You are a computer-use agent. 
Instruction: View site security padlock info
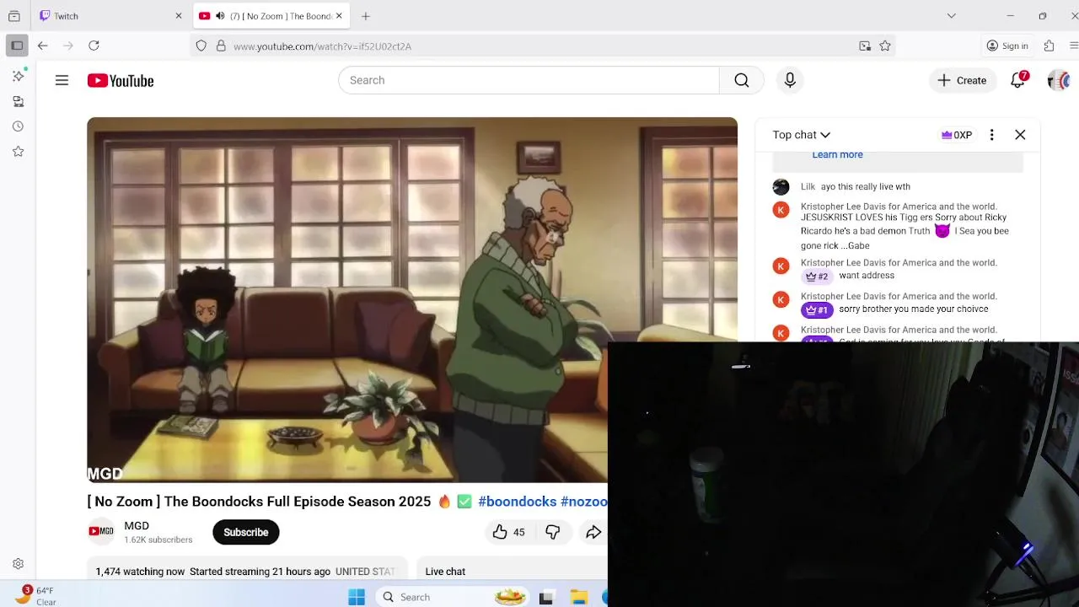pyautogui.click(x=221, y=46)
